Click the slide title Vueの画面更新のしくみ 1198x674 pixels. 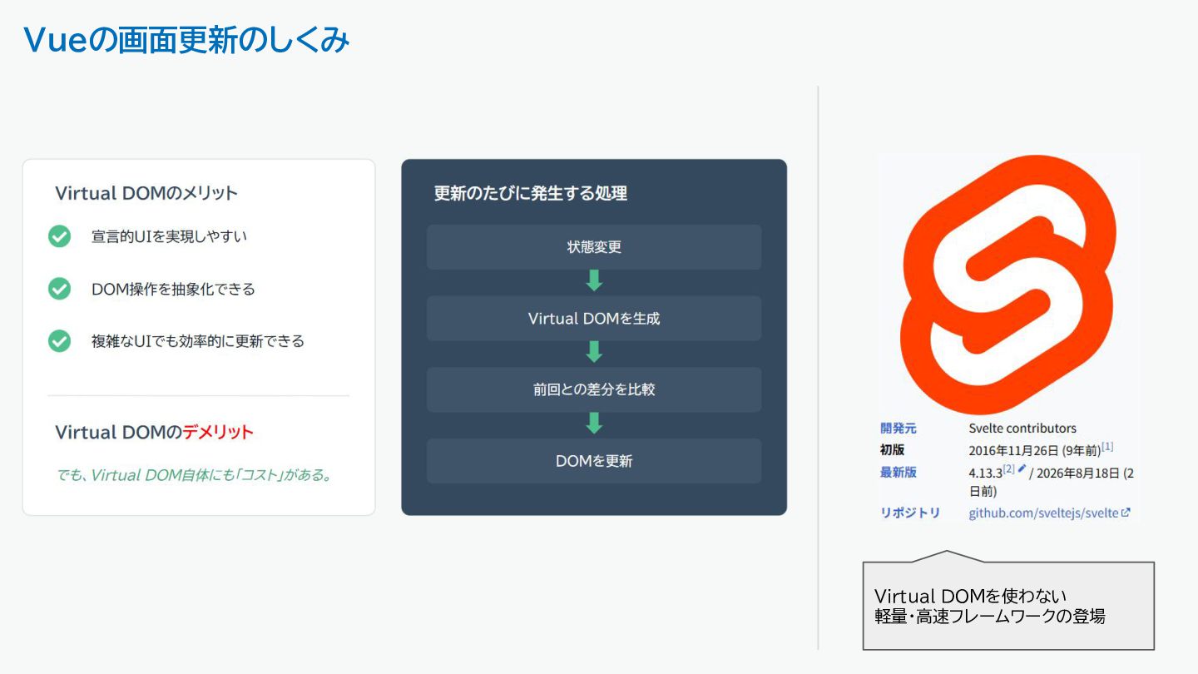[186, 40]
